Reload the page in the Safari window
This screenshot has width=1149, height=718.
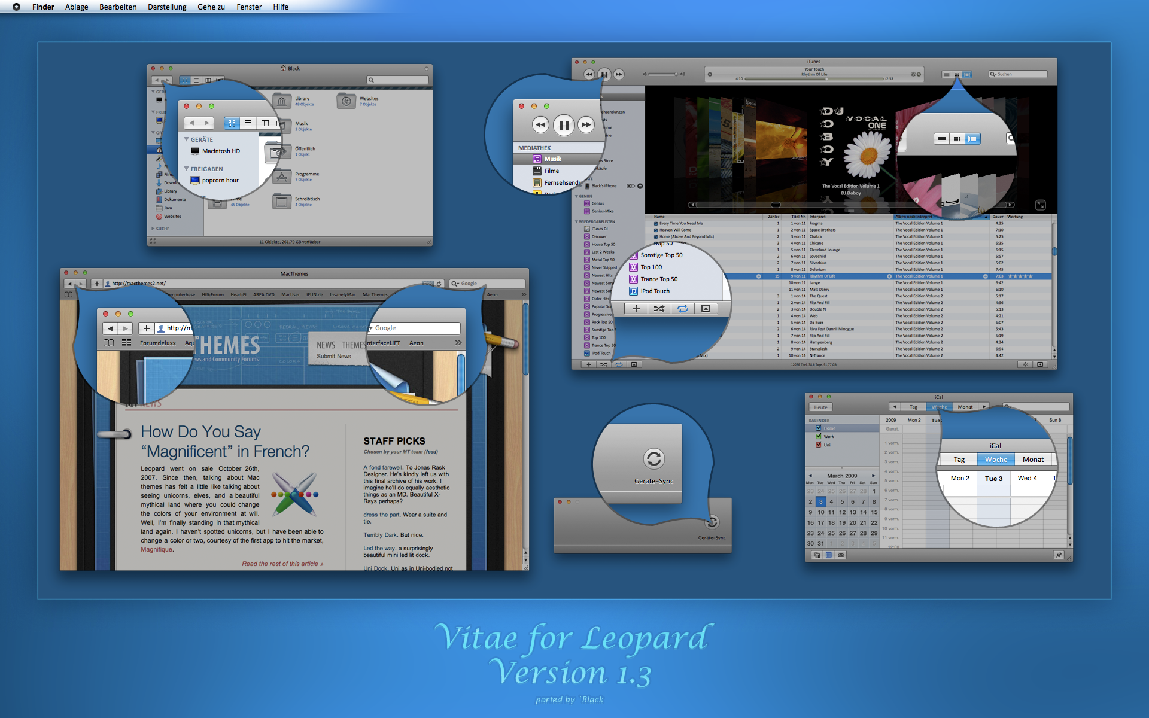coord(439,284)
